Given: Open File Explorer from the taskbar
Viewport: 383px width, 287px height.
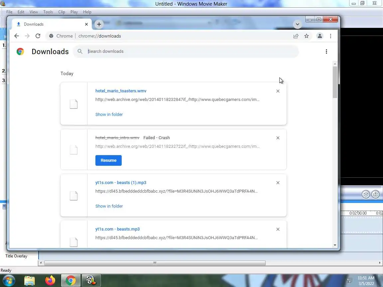Looking at the screenshot, I should 30,281.
